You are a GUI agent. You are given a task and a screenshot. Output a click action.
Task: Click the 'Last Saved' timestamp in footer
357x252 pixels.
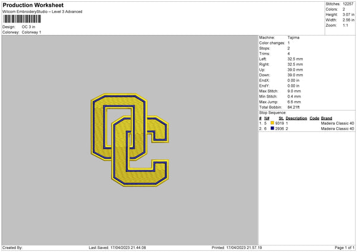[x=117, y=248]
